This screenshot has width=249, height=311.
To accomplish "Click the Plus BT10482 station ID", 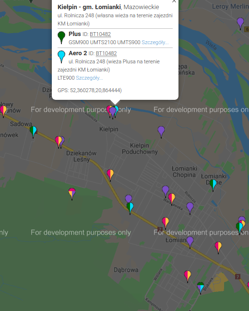I will coord(100,34).
